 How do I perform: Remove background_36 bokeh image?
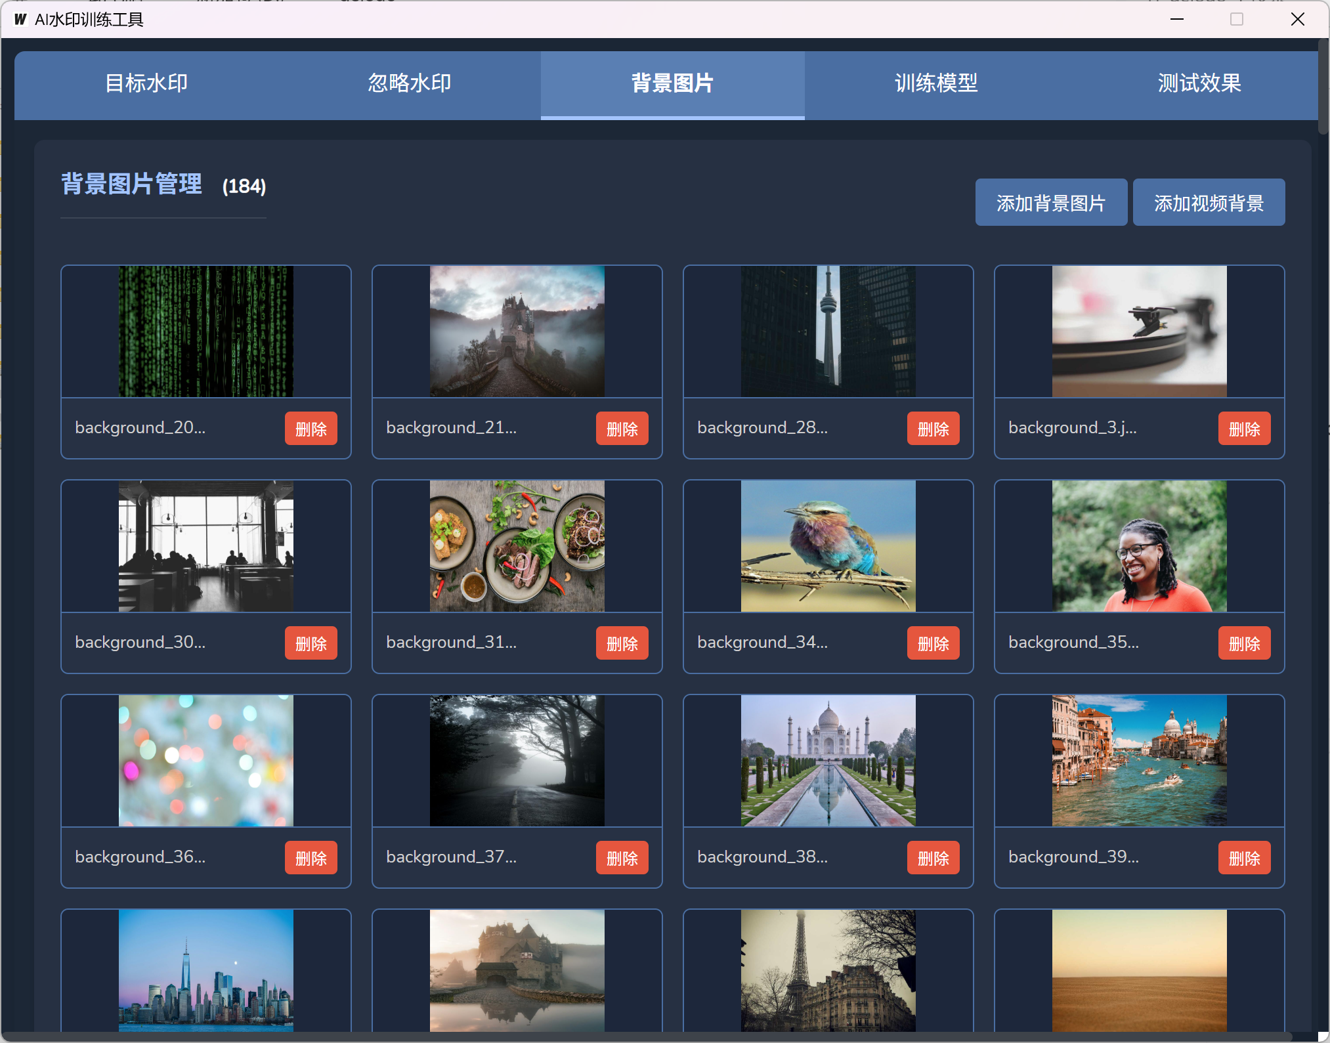[311, 858]
